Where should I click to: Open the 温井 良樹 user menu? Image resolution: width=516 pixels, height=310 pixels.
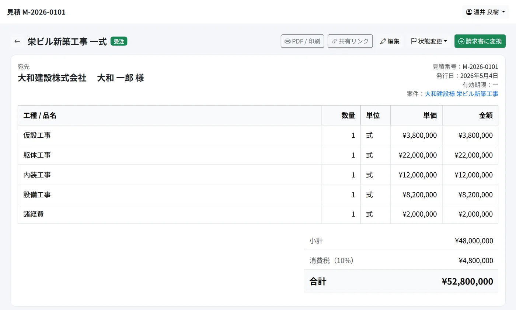point(486,12)
